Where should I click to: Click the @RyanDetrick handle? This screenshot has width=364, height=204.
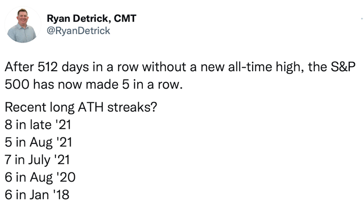point(78,31)
